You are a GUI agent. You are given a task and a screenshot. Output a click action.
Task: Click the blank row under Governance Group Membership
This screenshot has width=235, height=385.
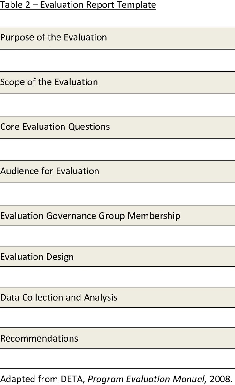pos(117,236)
